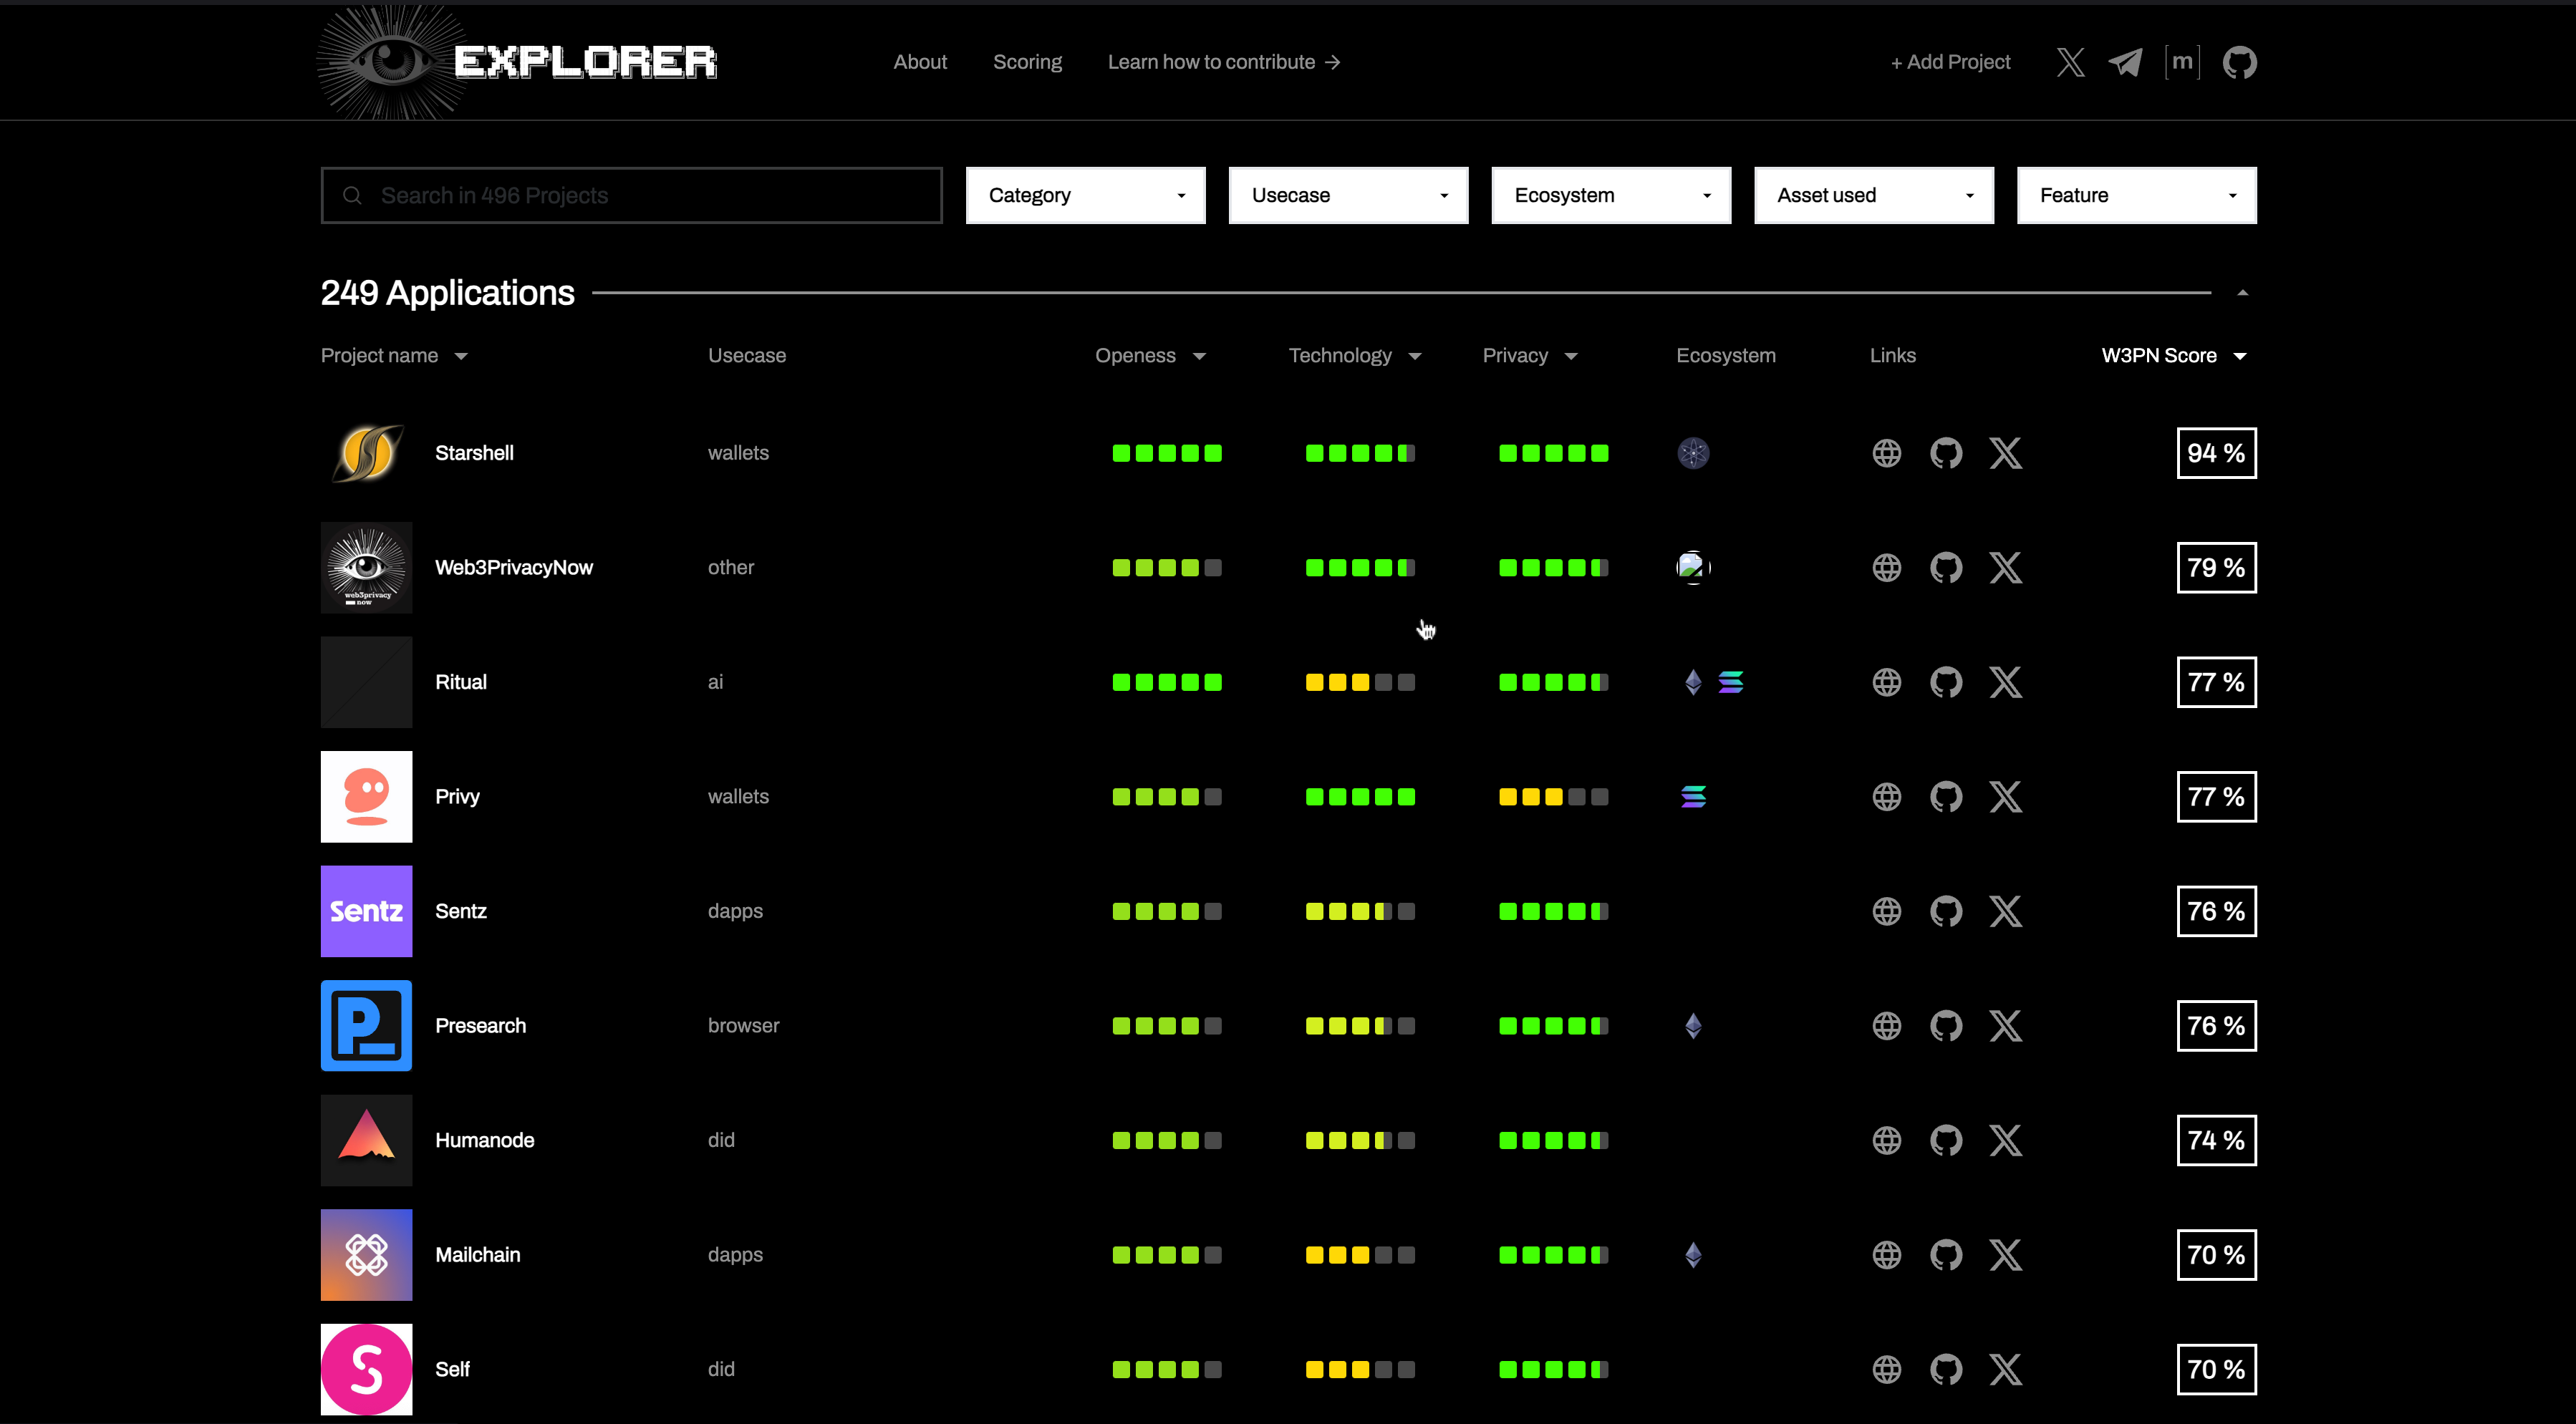Click Sentz's GitHub link icon
The height and width of the screenshot is (1424, 2576).
tap(1946, 911)
